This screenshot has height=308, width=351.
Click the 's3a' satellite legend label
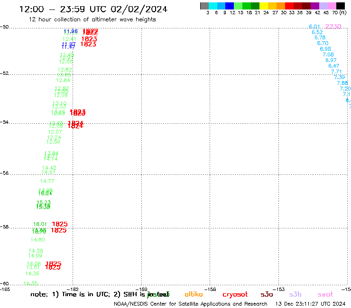pyautogui.click(x=267, y=294)
